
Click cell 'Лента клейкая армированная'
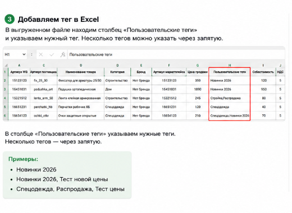pyautogui.click(x=81, y=98)
